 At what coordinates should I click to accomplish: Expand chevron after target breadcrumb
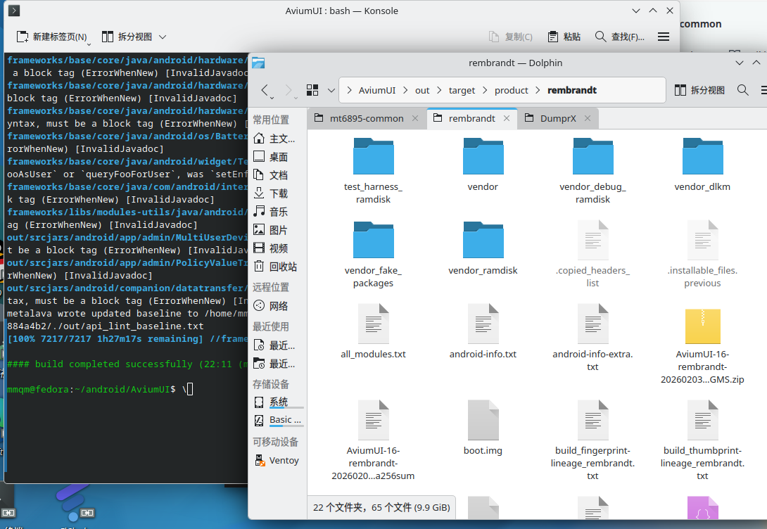coord(485,90)
